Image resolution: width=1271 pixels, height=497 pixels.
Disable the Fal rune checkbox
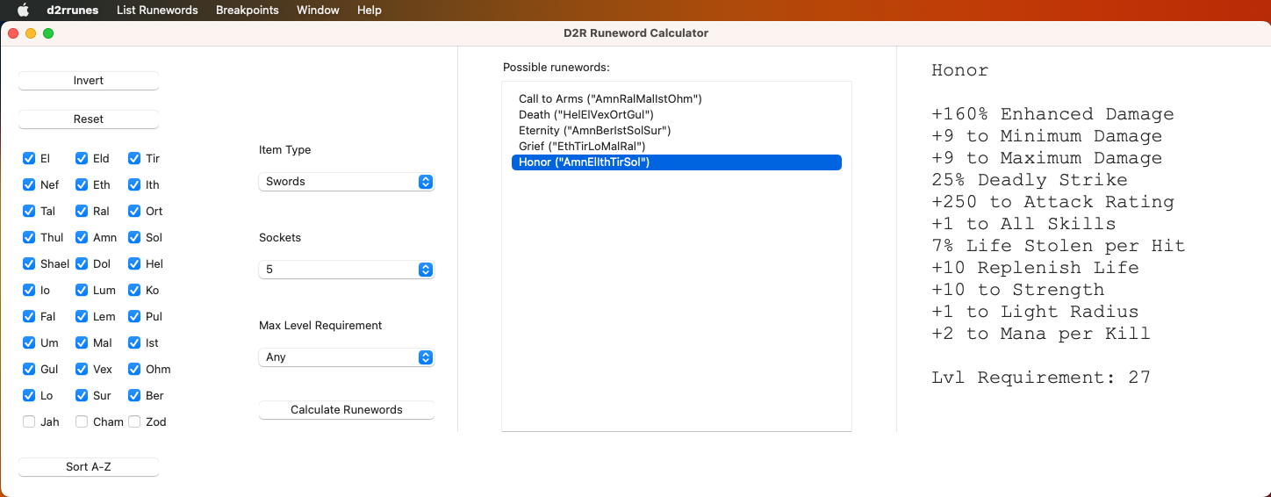[29, 317]
